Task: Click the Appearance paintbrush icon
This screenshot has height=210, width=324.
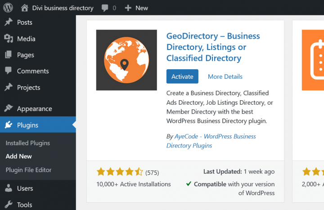Action: pyautogui.click(x=8, y=109)
